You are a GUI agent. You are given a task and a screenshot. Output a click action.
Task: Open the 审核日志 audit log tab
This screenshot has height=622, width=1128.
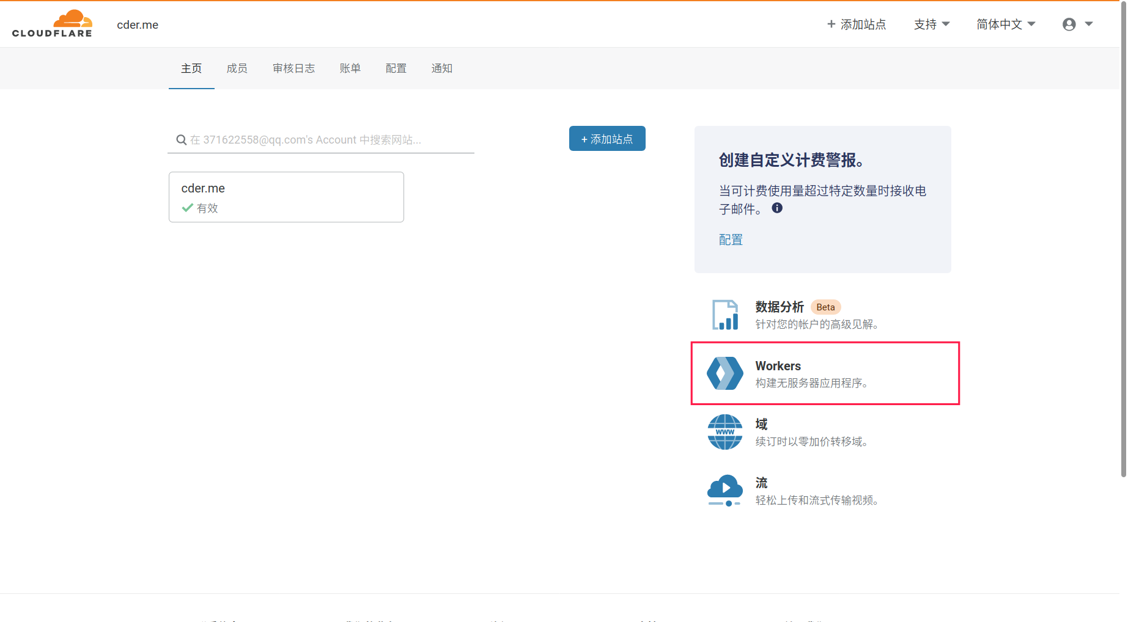click(294, 68)
